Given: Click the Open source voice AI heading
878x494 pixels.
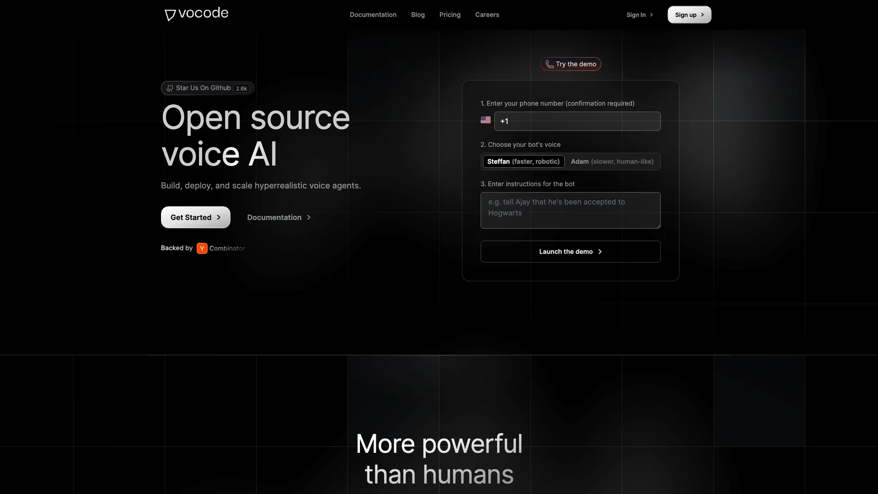Looking at the screenshot, I should [x=256, y=135].
